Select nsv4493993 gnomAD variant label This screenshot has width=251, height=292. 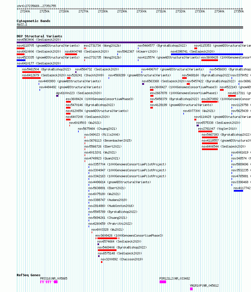click(x=70, y=81)
